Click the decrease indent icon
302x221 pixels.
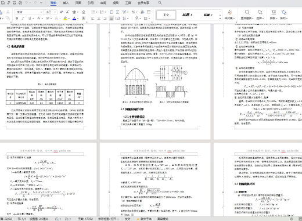[111, 12]
